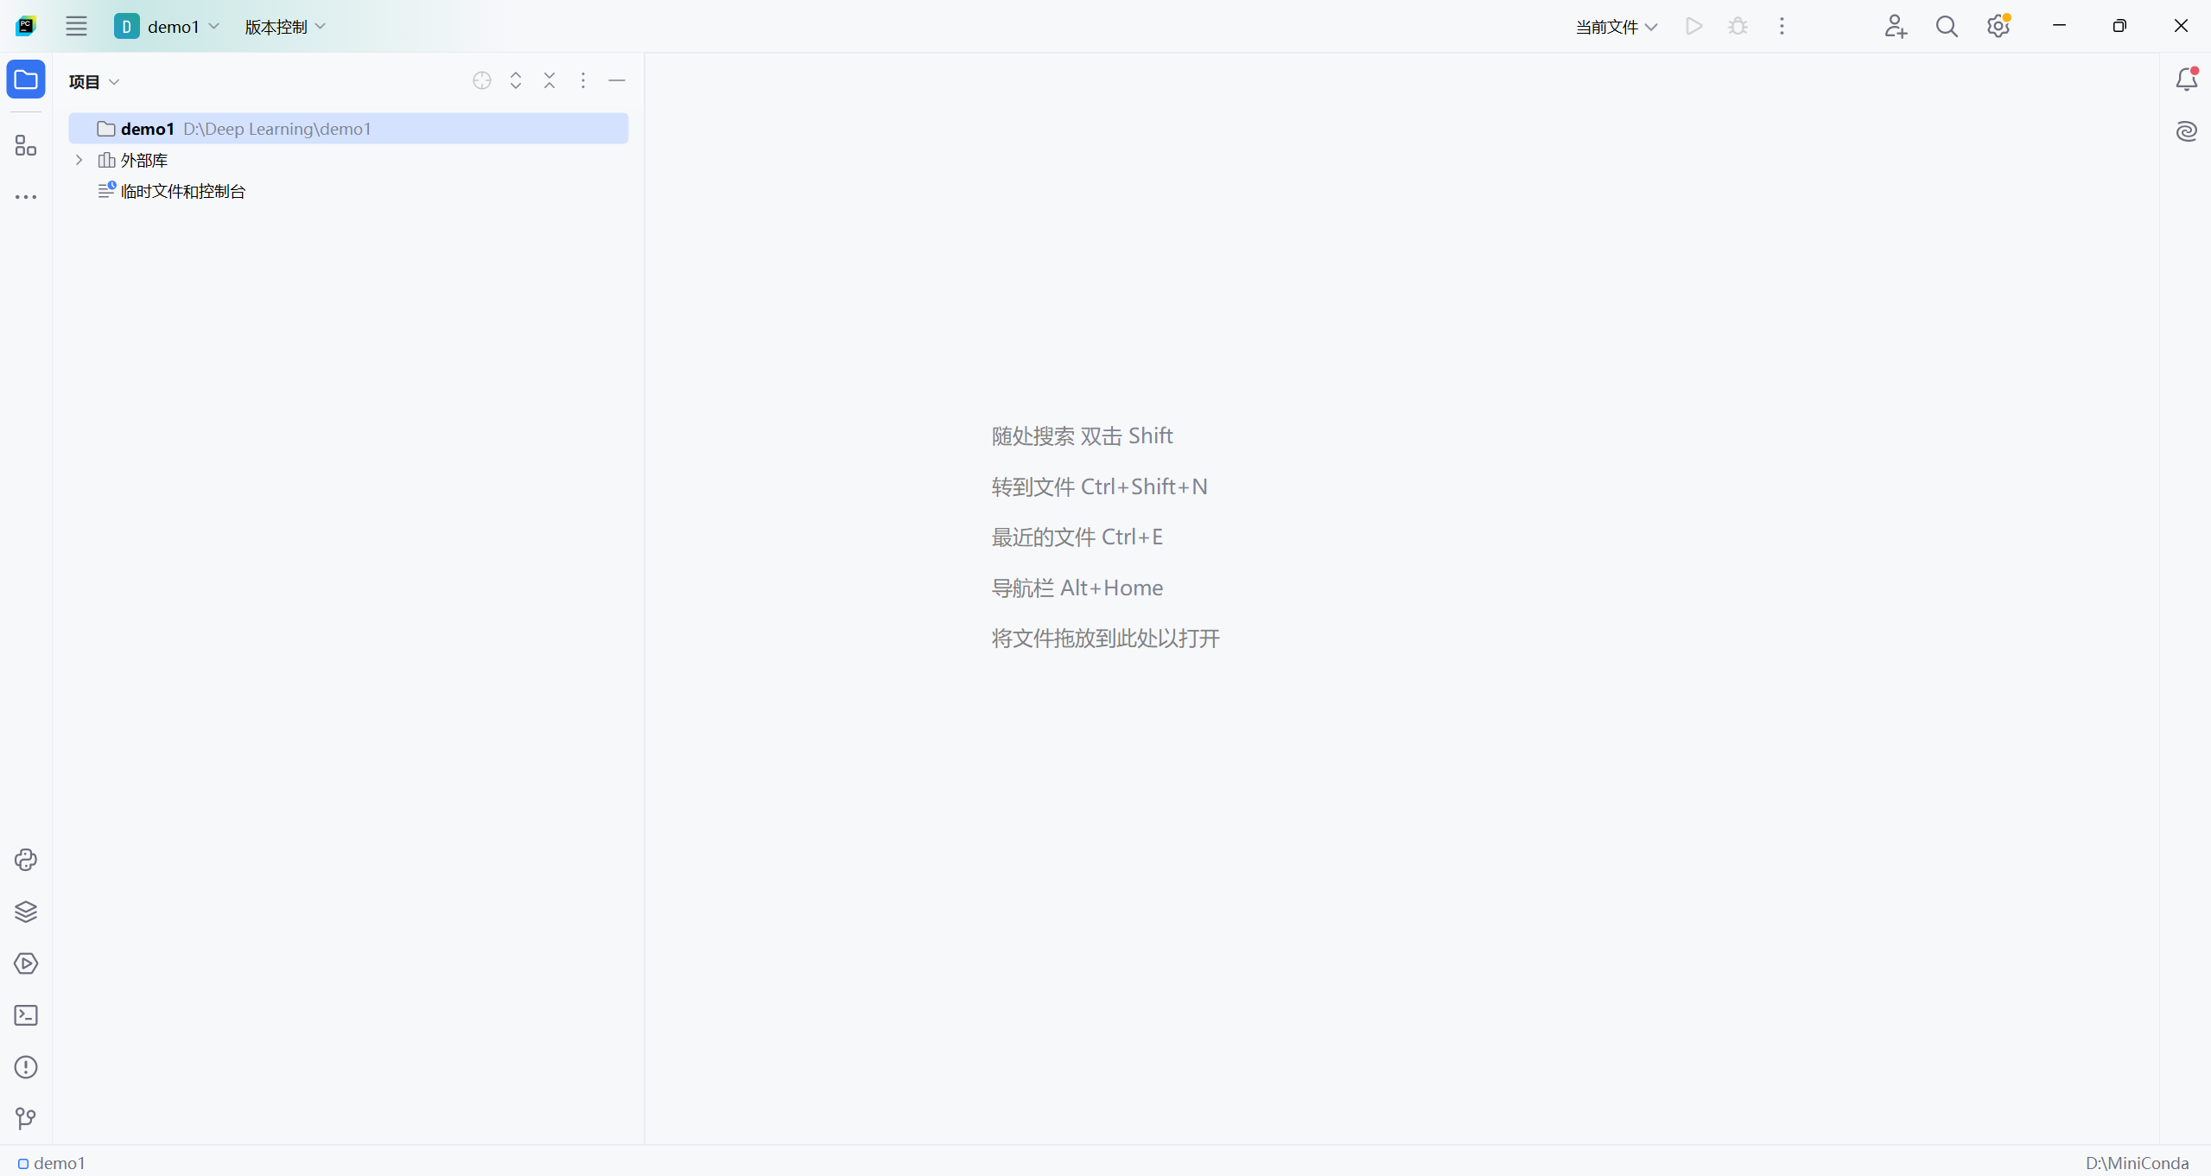Toggle the Project tool window folder icon
The width and height of the screenshot is (2211, 1176).
(26, 79)
